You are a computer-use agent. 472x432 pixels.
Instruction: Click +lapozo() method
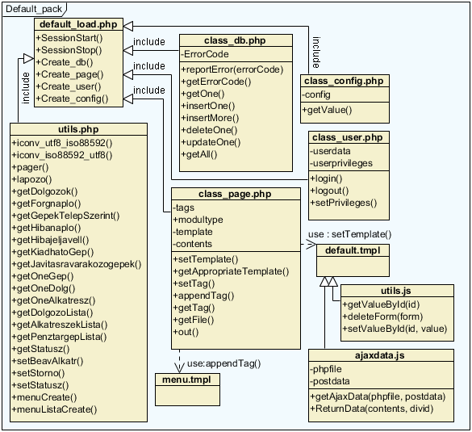tap(31, 179)
